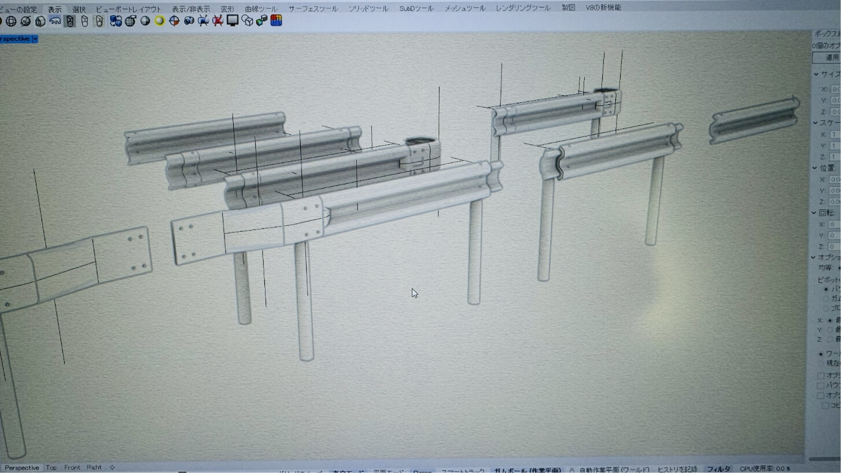Click the wireframe globe display icon
The image size is (841, 473).
click(x=11, y=21)
